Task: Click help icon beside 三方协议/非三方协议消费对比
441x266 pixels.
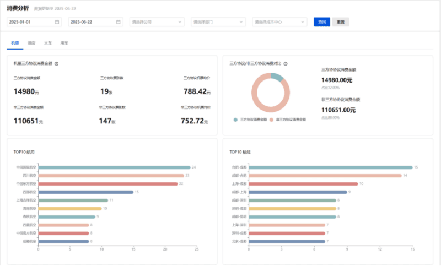Action: pos(285,63)
